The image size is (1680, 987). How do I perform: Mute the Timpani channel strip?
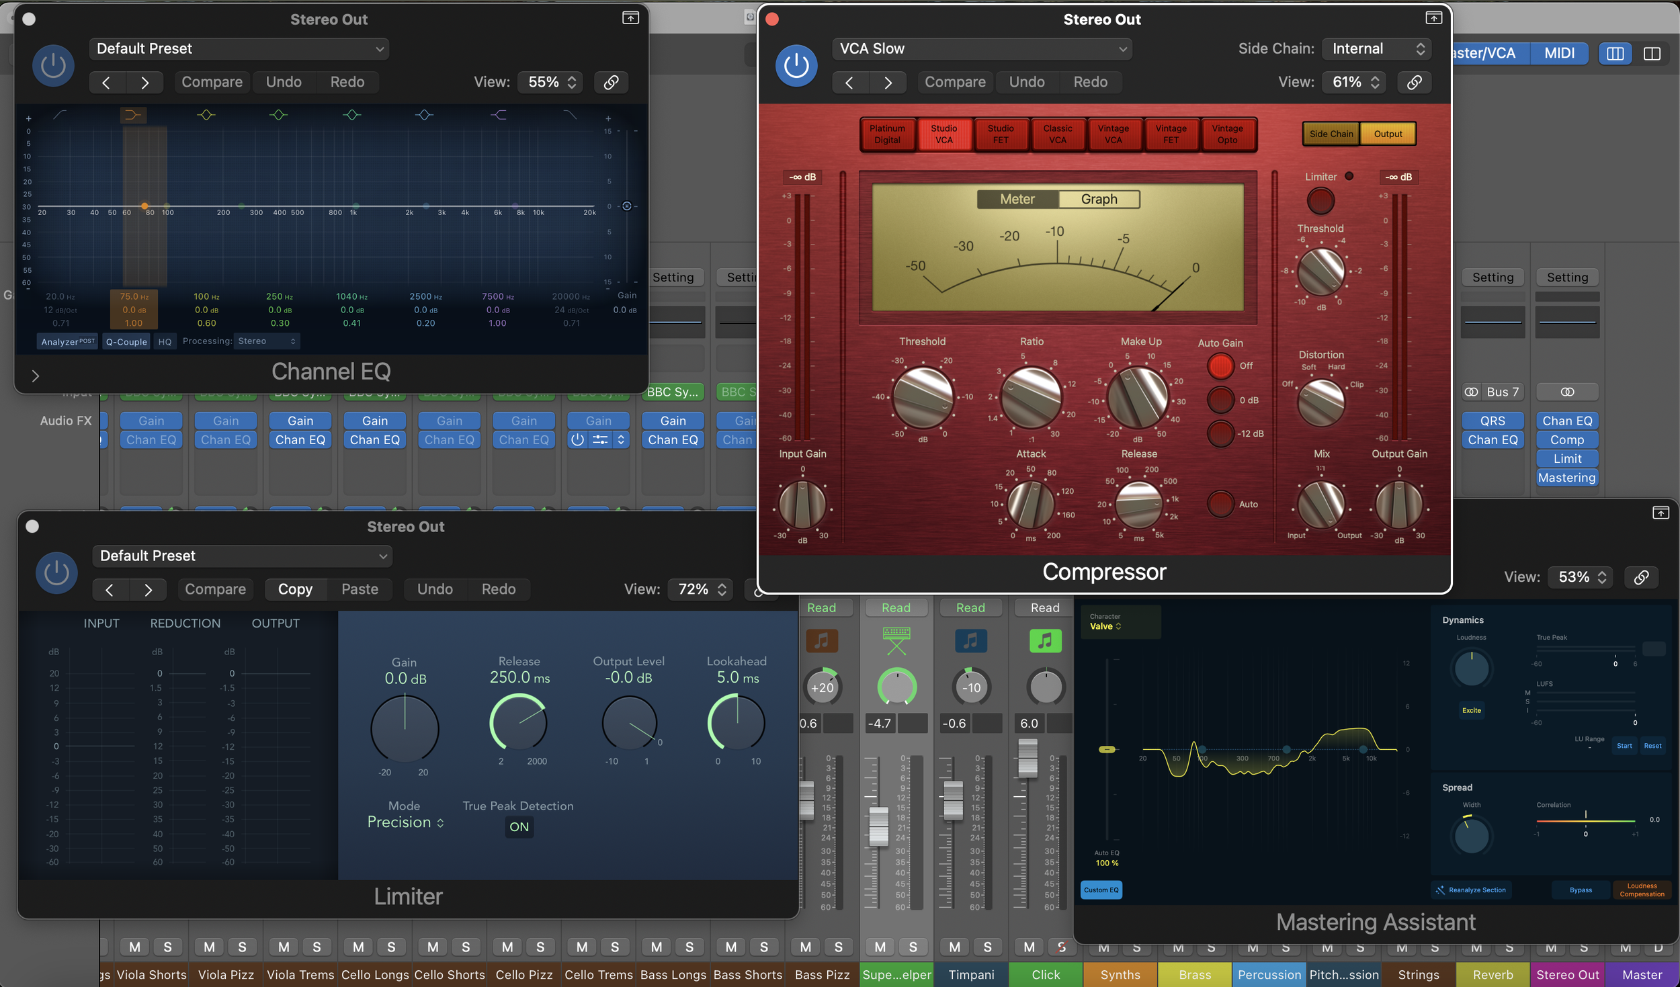[954, 947]
